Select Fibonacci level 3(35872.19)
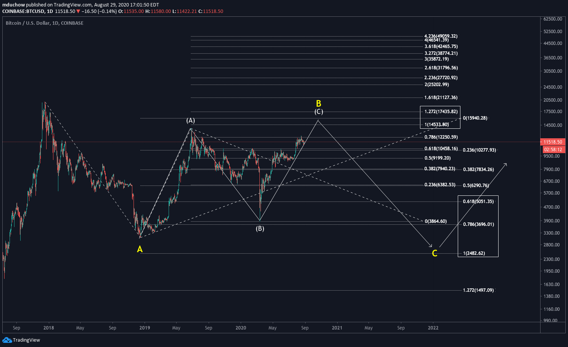 pyautogui.click(x=436, y=59)
